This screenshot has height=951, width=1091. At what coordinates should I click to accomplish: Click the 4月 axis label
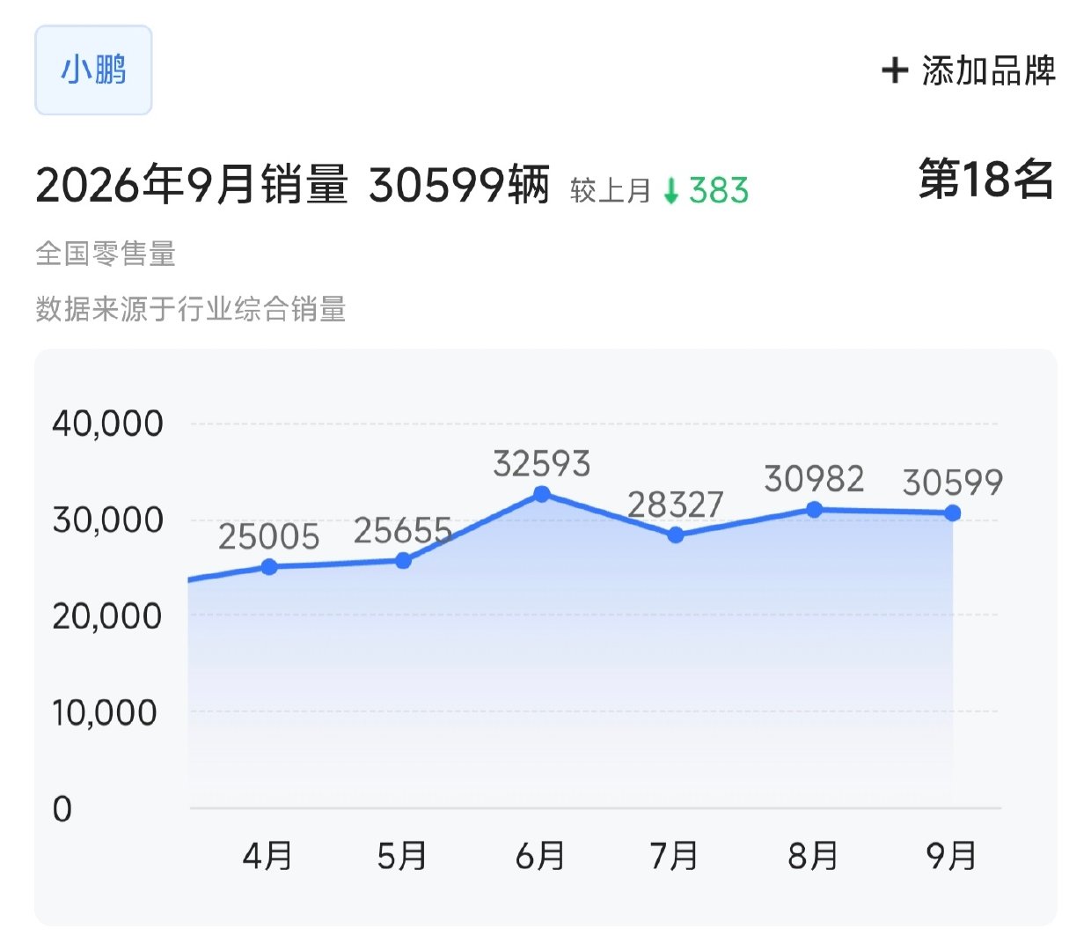(x=267, y=855)
